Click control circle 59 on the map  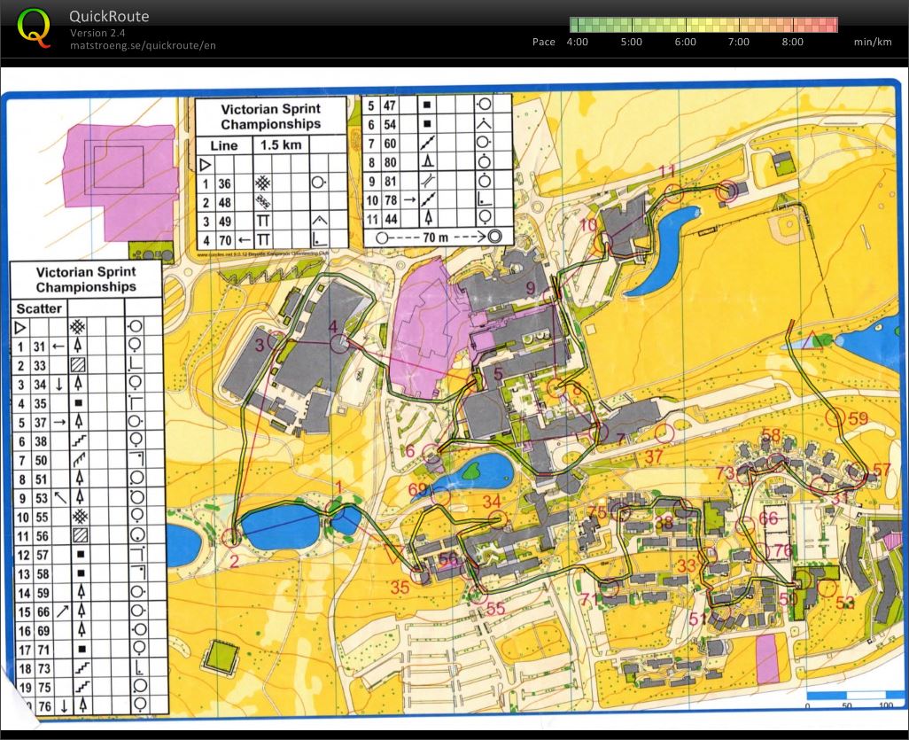point(834,416)
